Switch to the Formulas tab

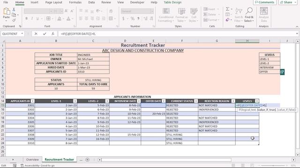tap(75, 2)
